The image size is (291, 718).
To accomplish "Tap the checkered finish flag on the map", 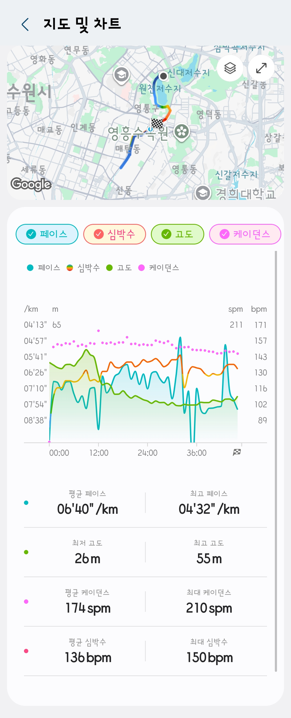I will point(157,123).
